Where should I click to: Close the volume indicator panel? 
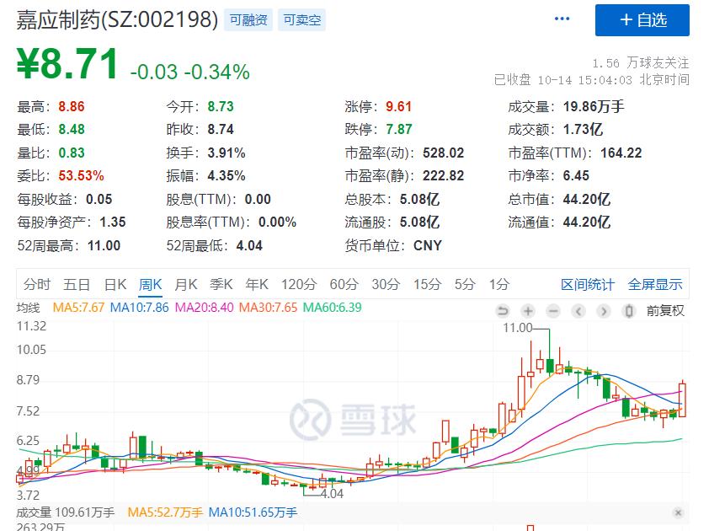coord(678,512)
